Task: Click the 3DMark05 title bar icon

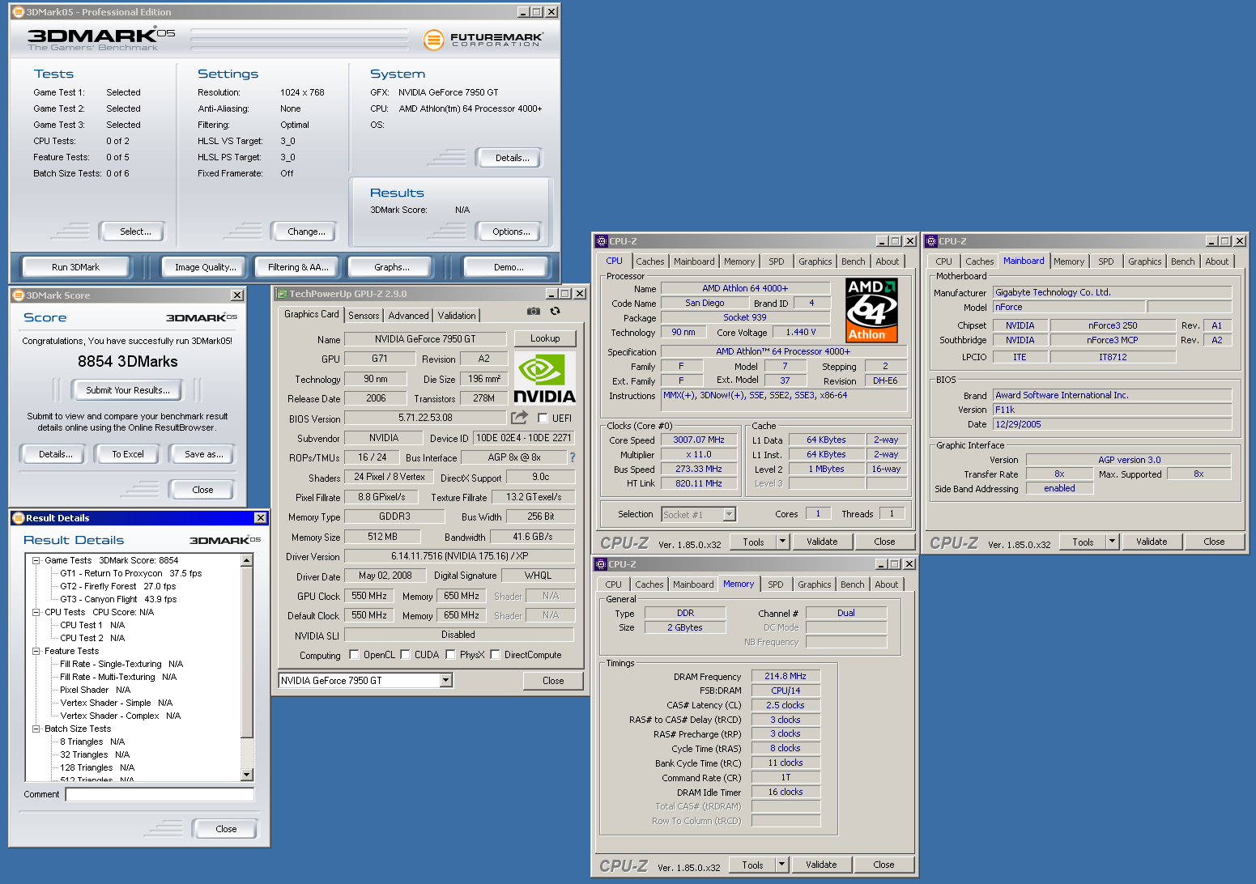Action: pyautogui.click(x=18, y=12)
